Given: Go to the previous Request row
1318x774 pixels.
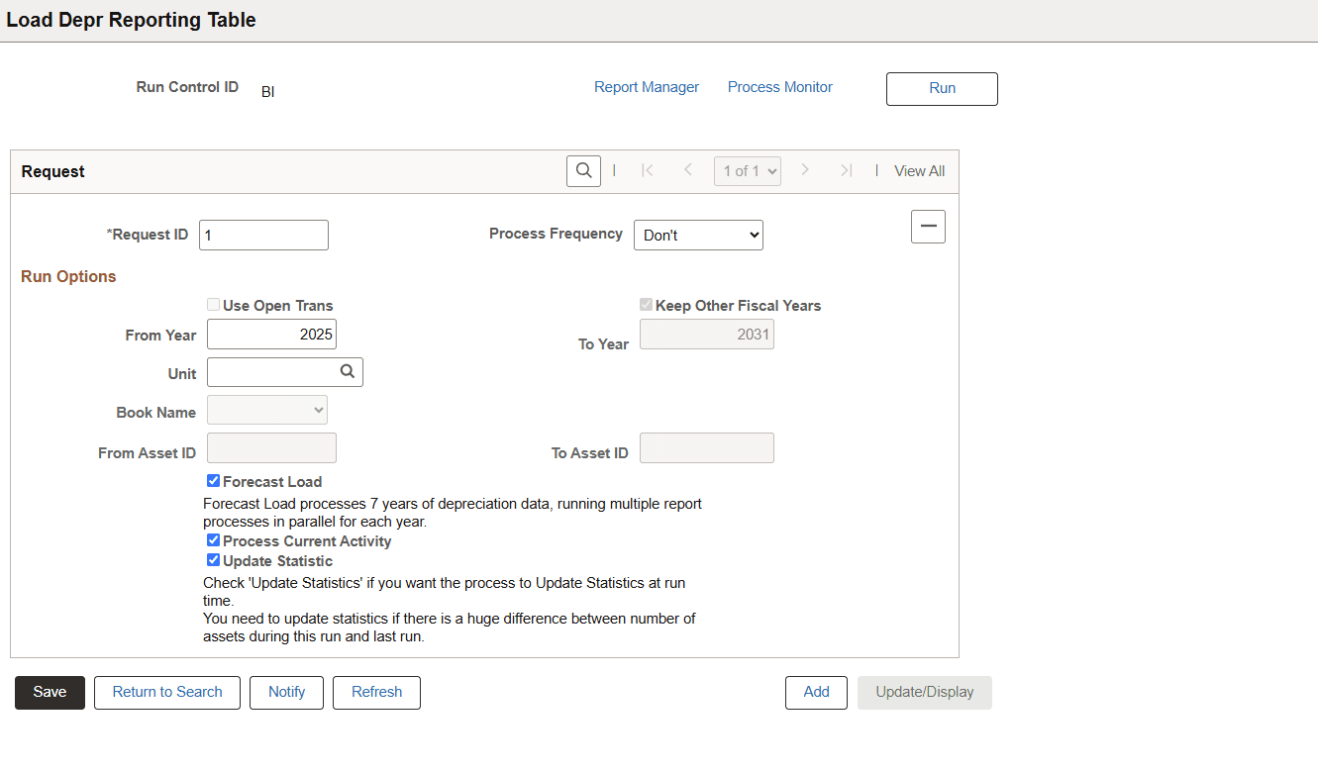Looking at the screenshot, I should 688,170.
